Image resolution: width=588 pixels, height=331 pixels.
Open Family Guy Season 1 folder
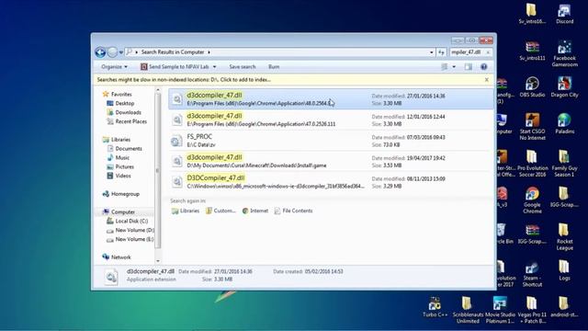click(x=565, y=164)
